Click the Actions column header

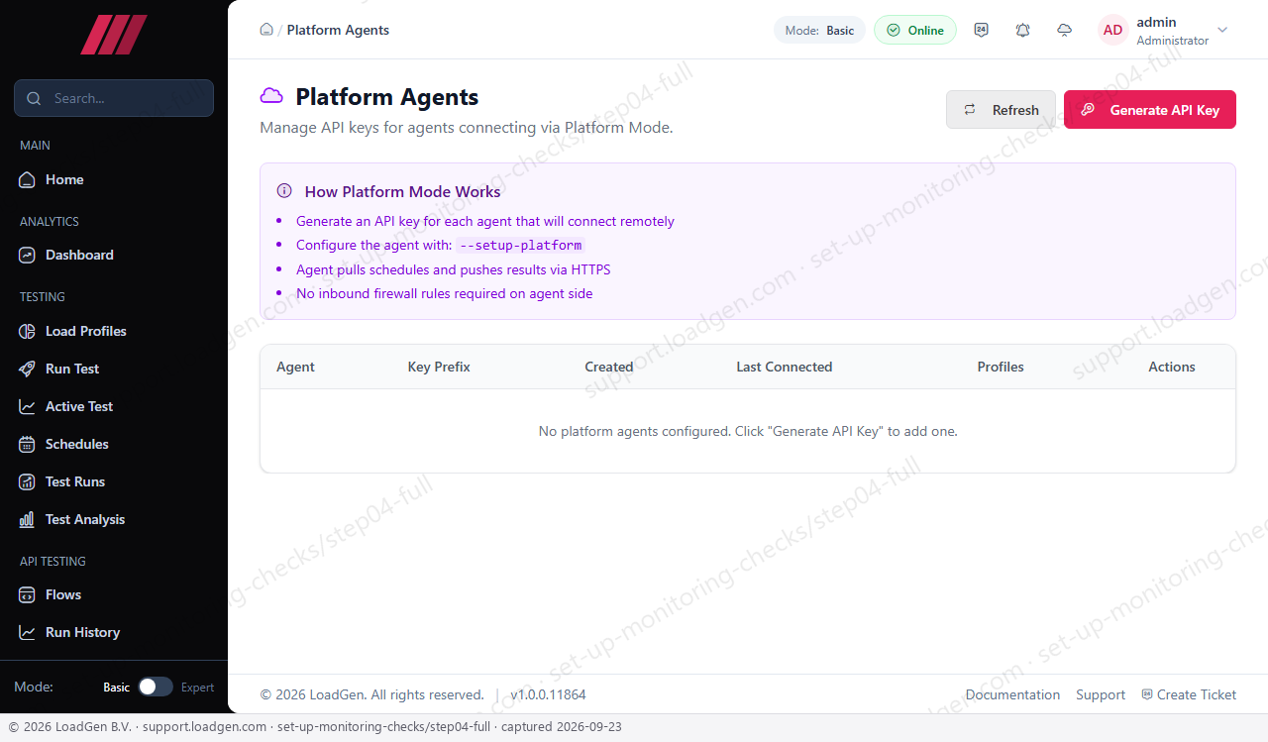(1172, 367)
